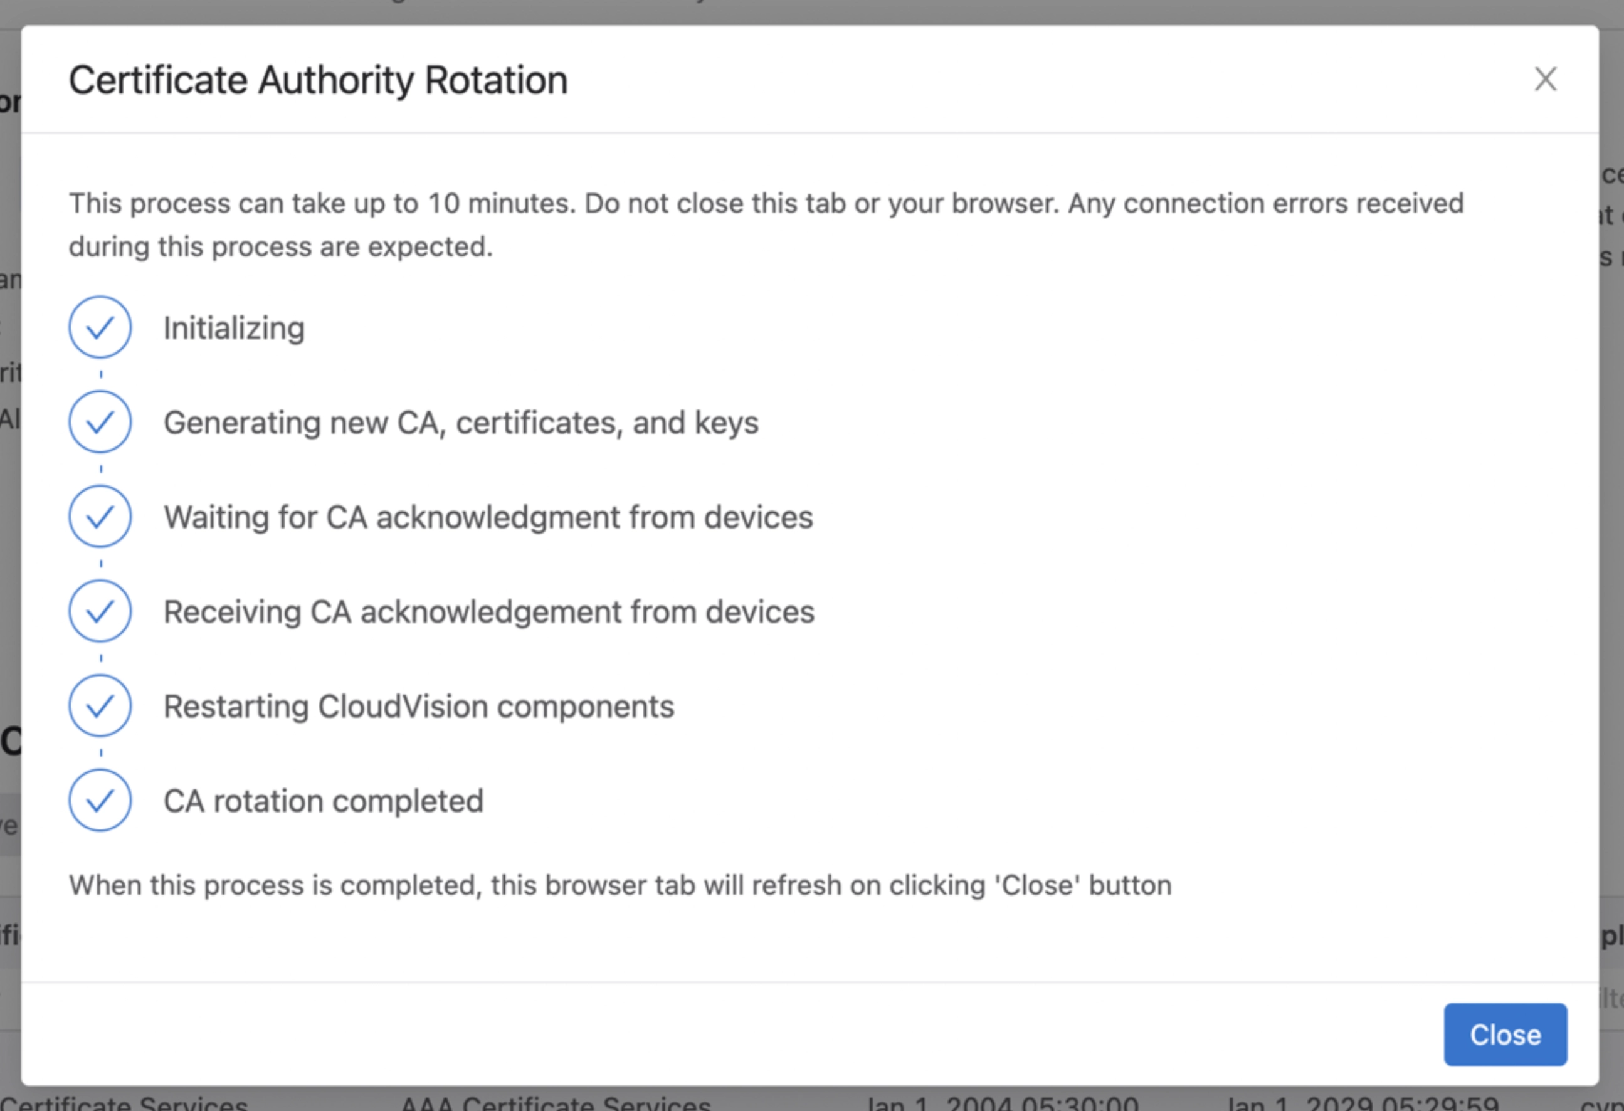
Task: Select 'Generating new CA, certificates, and keys' text
Action: (461, 423)
